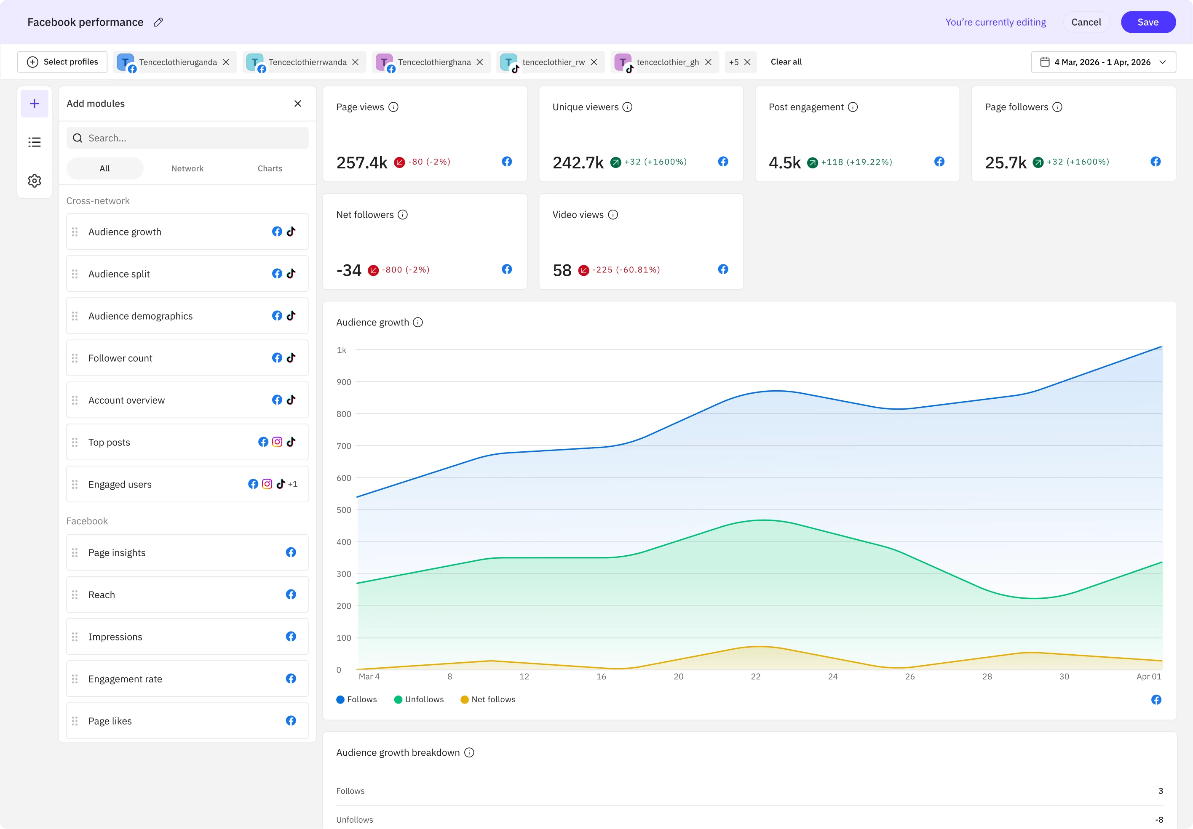Switch to the Charts tab

pos(270,168)
